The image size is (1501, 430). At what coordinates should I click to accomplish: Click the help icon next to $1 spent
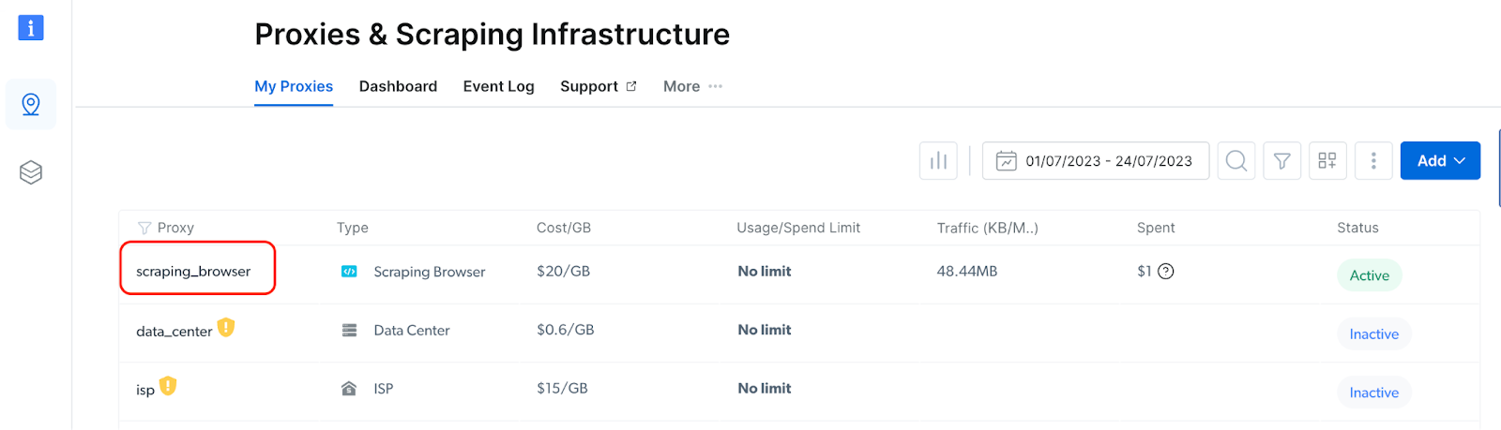tap(1166, 272)
